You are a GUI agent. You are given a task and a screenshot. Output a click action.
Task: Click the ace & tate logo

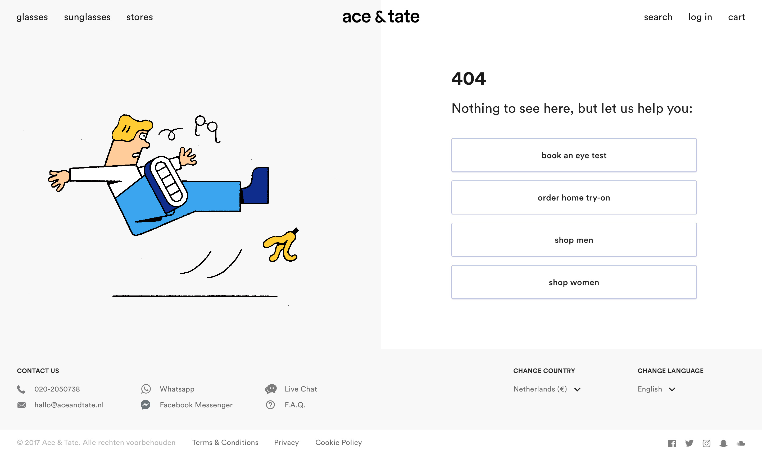(381, 17)
